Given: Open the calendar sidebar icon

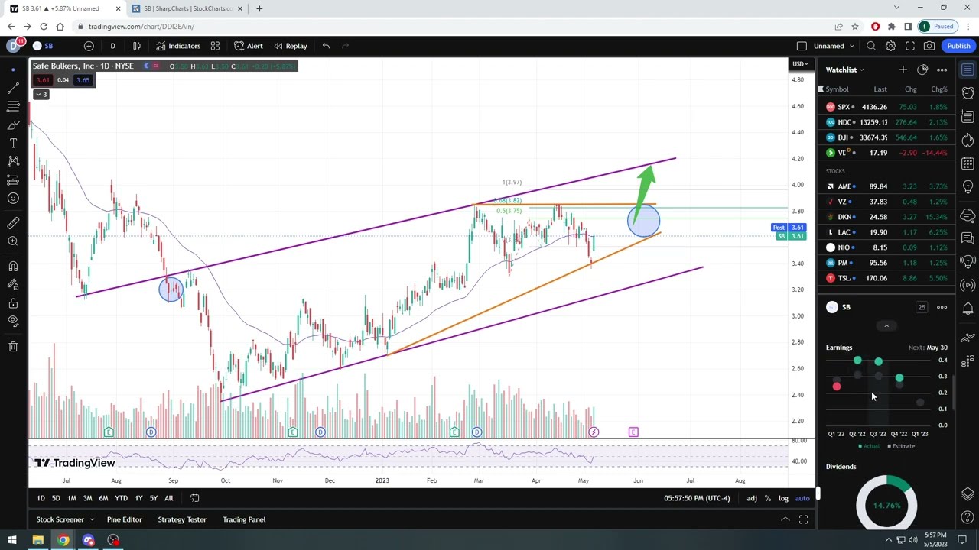Looking at the screenshot, I should pyautogui.click(x=968, y=163).
